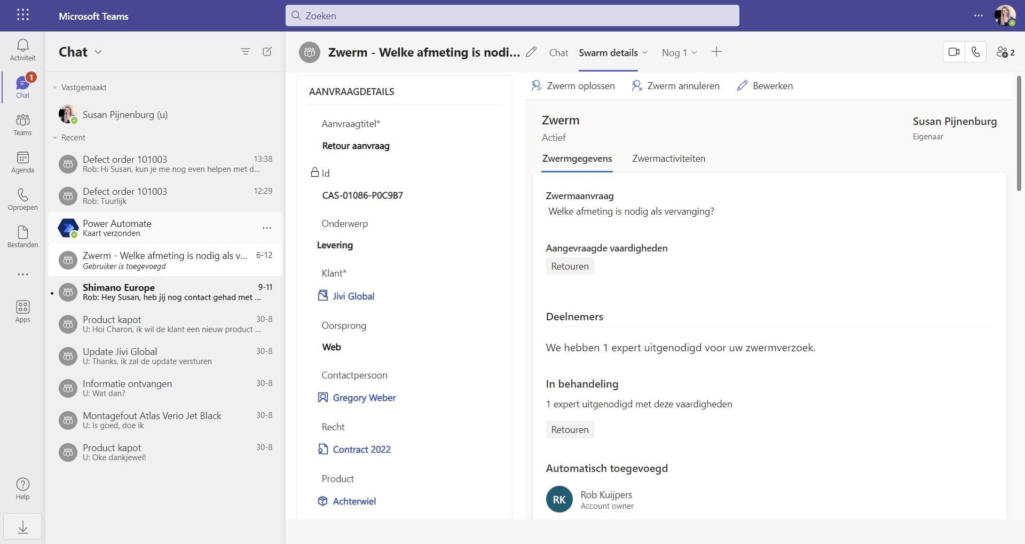
Task: Open the Nog 1 tabs dropdown
Action: tap(679, 52)
